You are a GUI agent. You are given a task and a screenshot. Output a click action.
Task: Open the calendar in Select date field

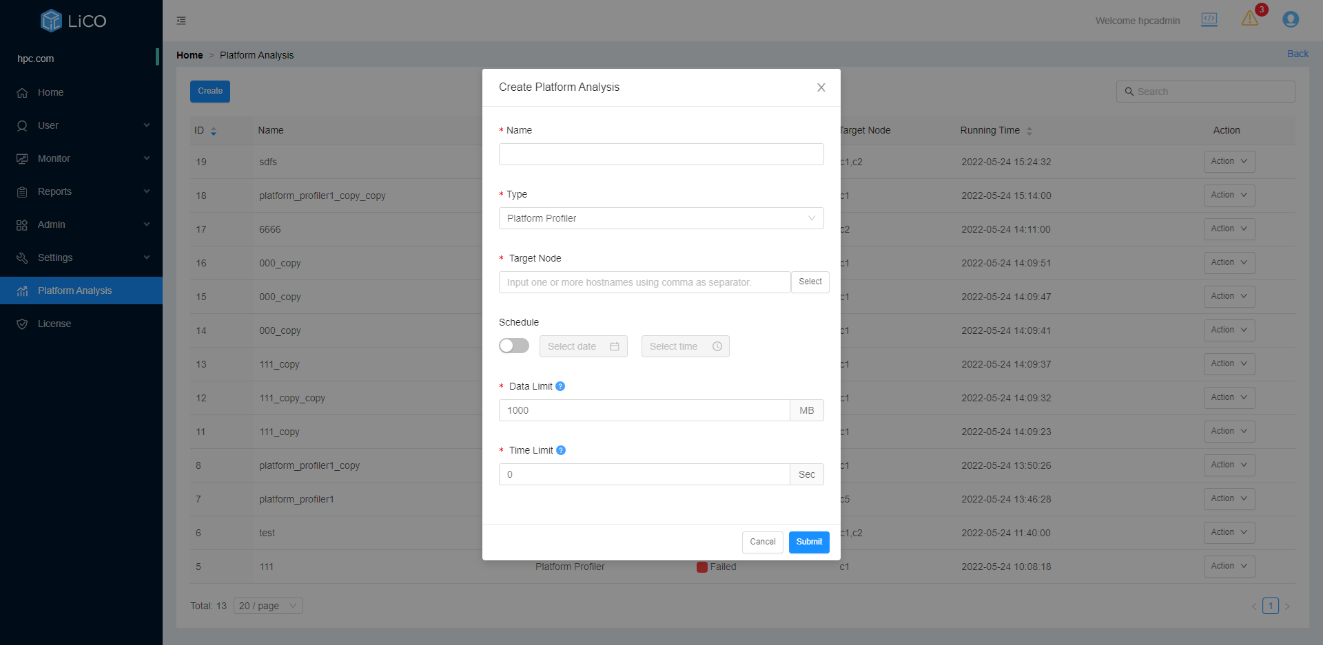614,346
